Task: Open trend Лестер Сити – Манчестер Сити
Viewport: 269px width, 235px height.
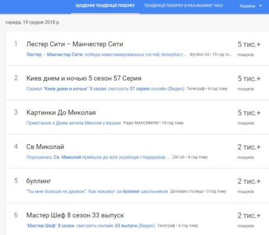Action: pyautogui.click(x=75, y=44)
